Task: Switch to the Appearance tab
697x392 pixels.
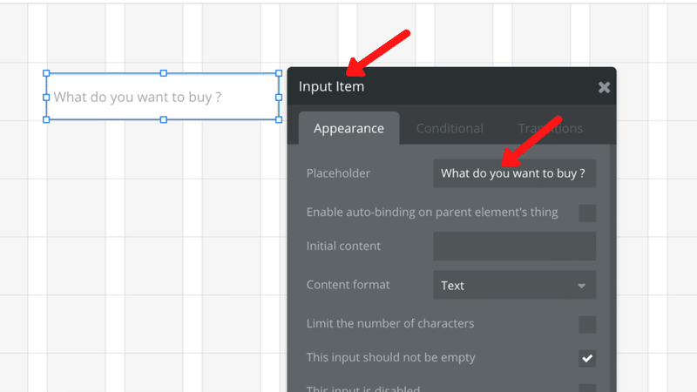Action: coord(348,128)
